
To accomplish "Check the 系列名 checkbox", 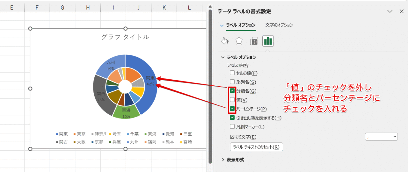I will click(232, 82).
